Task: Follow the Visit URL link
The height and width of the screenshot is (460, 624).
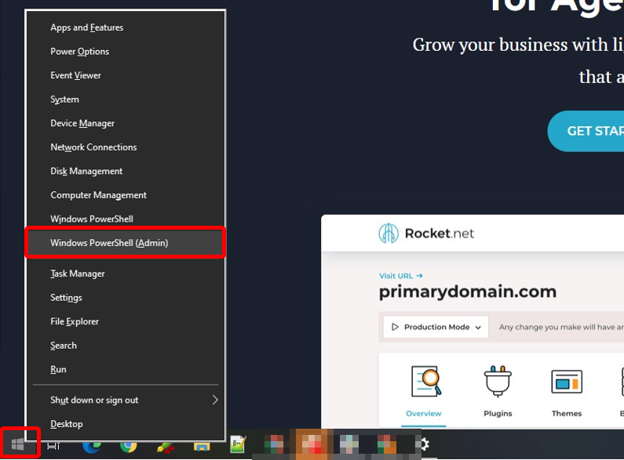Action: (x=401, y=276)
